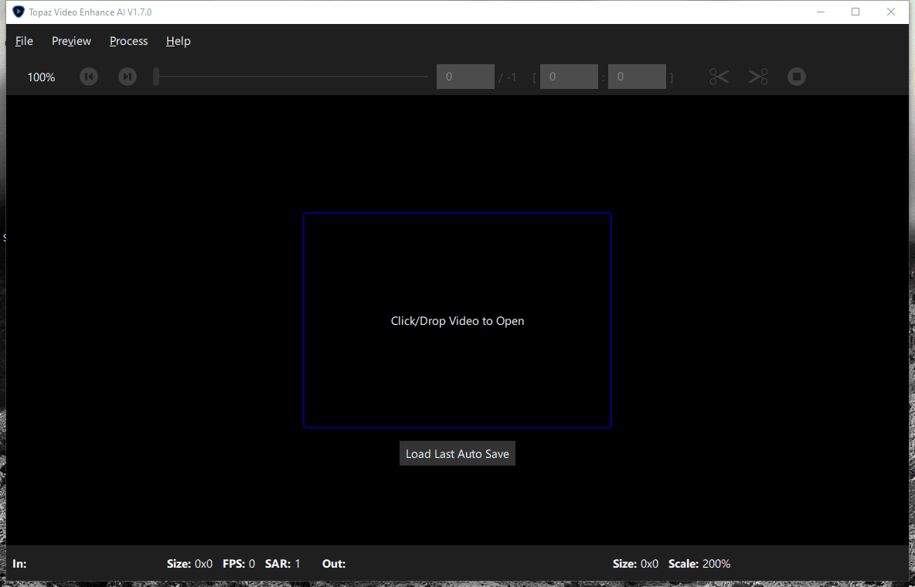Viewport: 915px width, 587px height.
Task: Click the next frame button
Action: (x=128, y=77)
